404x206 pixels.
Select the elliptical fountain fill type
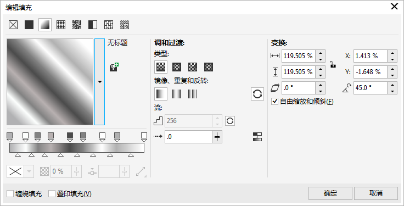coord(177,67)
